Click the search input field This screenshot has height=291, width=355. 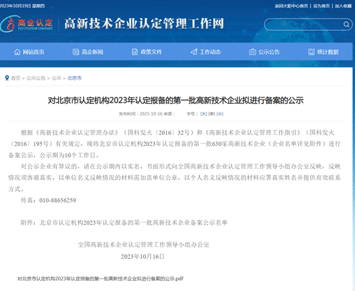coord(303,24)
